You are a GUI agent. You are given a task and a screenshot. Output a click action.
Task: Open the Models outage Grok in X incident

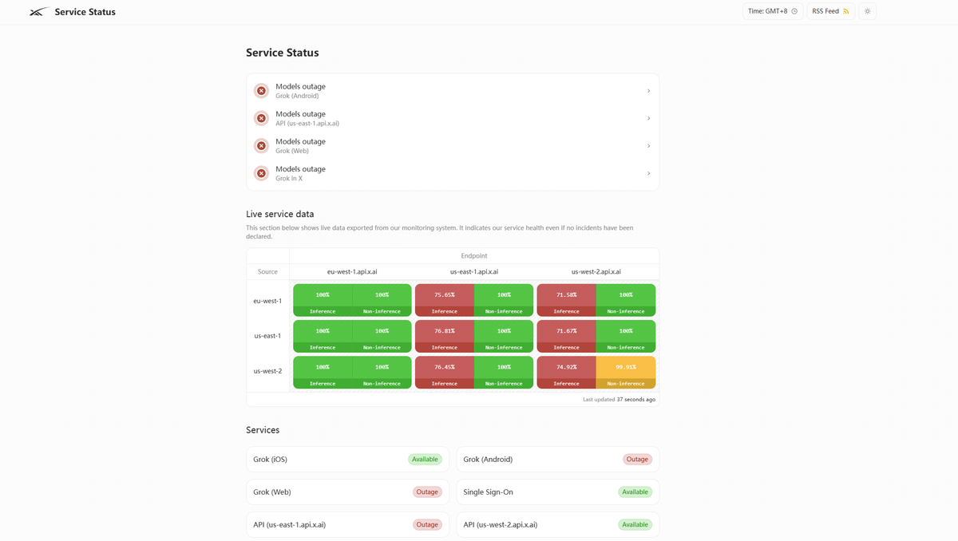coord(453,173)
